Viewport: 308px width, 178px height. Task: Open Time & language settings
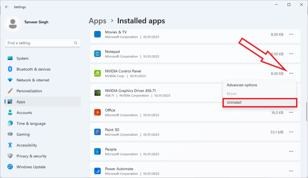tap(43, 124)
